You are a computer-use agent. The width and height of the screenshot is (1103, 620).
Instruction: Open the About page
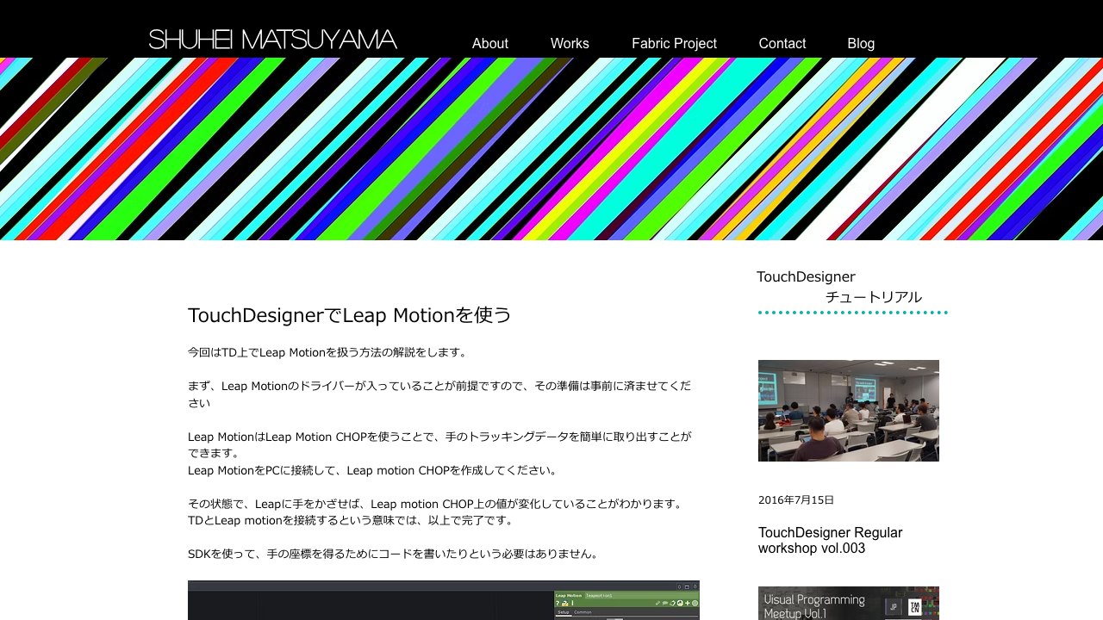[x=490, y=43]
